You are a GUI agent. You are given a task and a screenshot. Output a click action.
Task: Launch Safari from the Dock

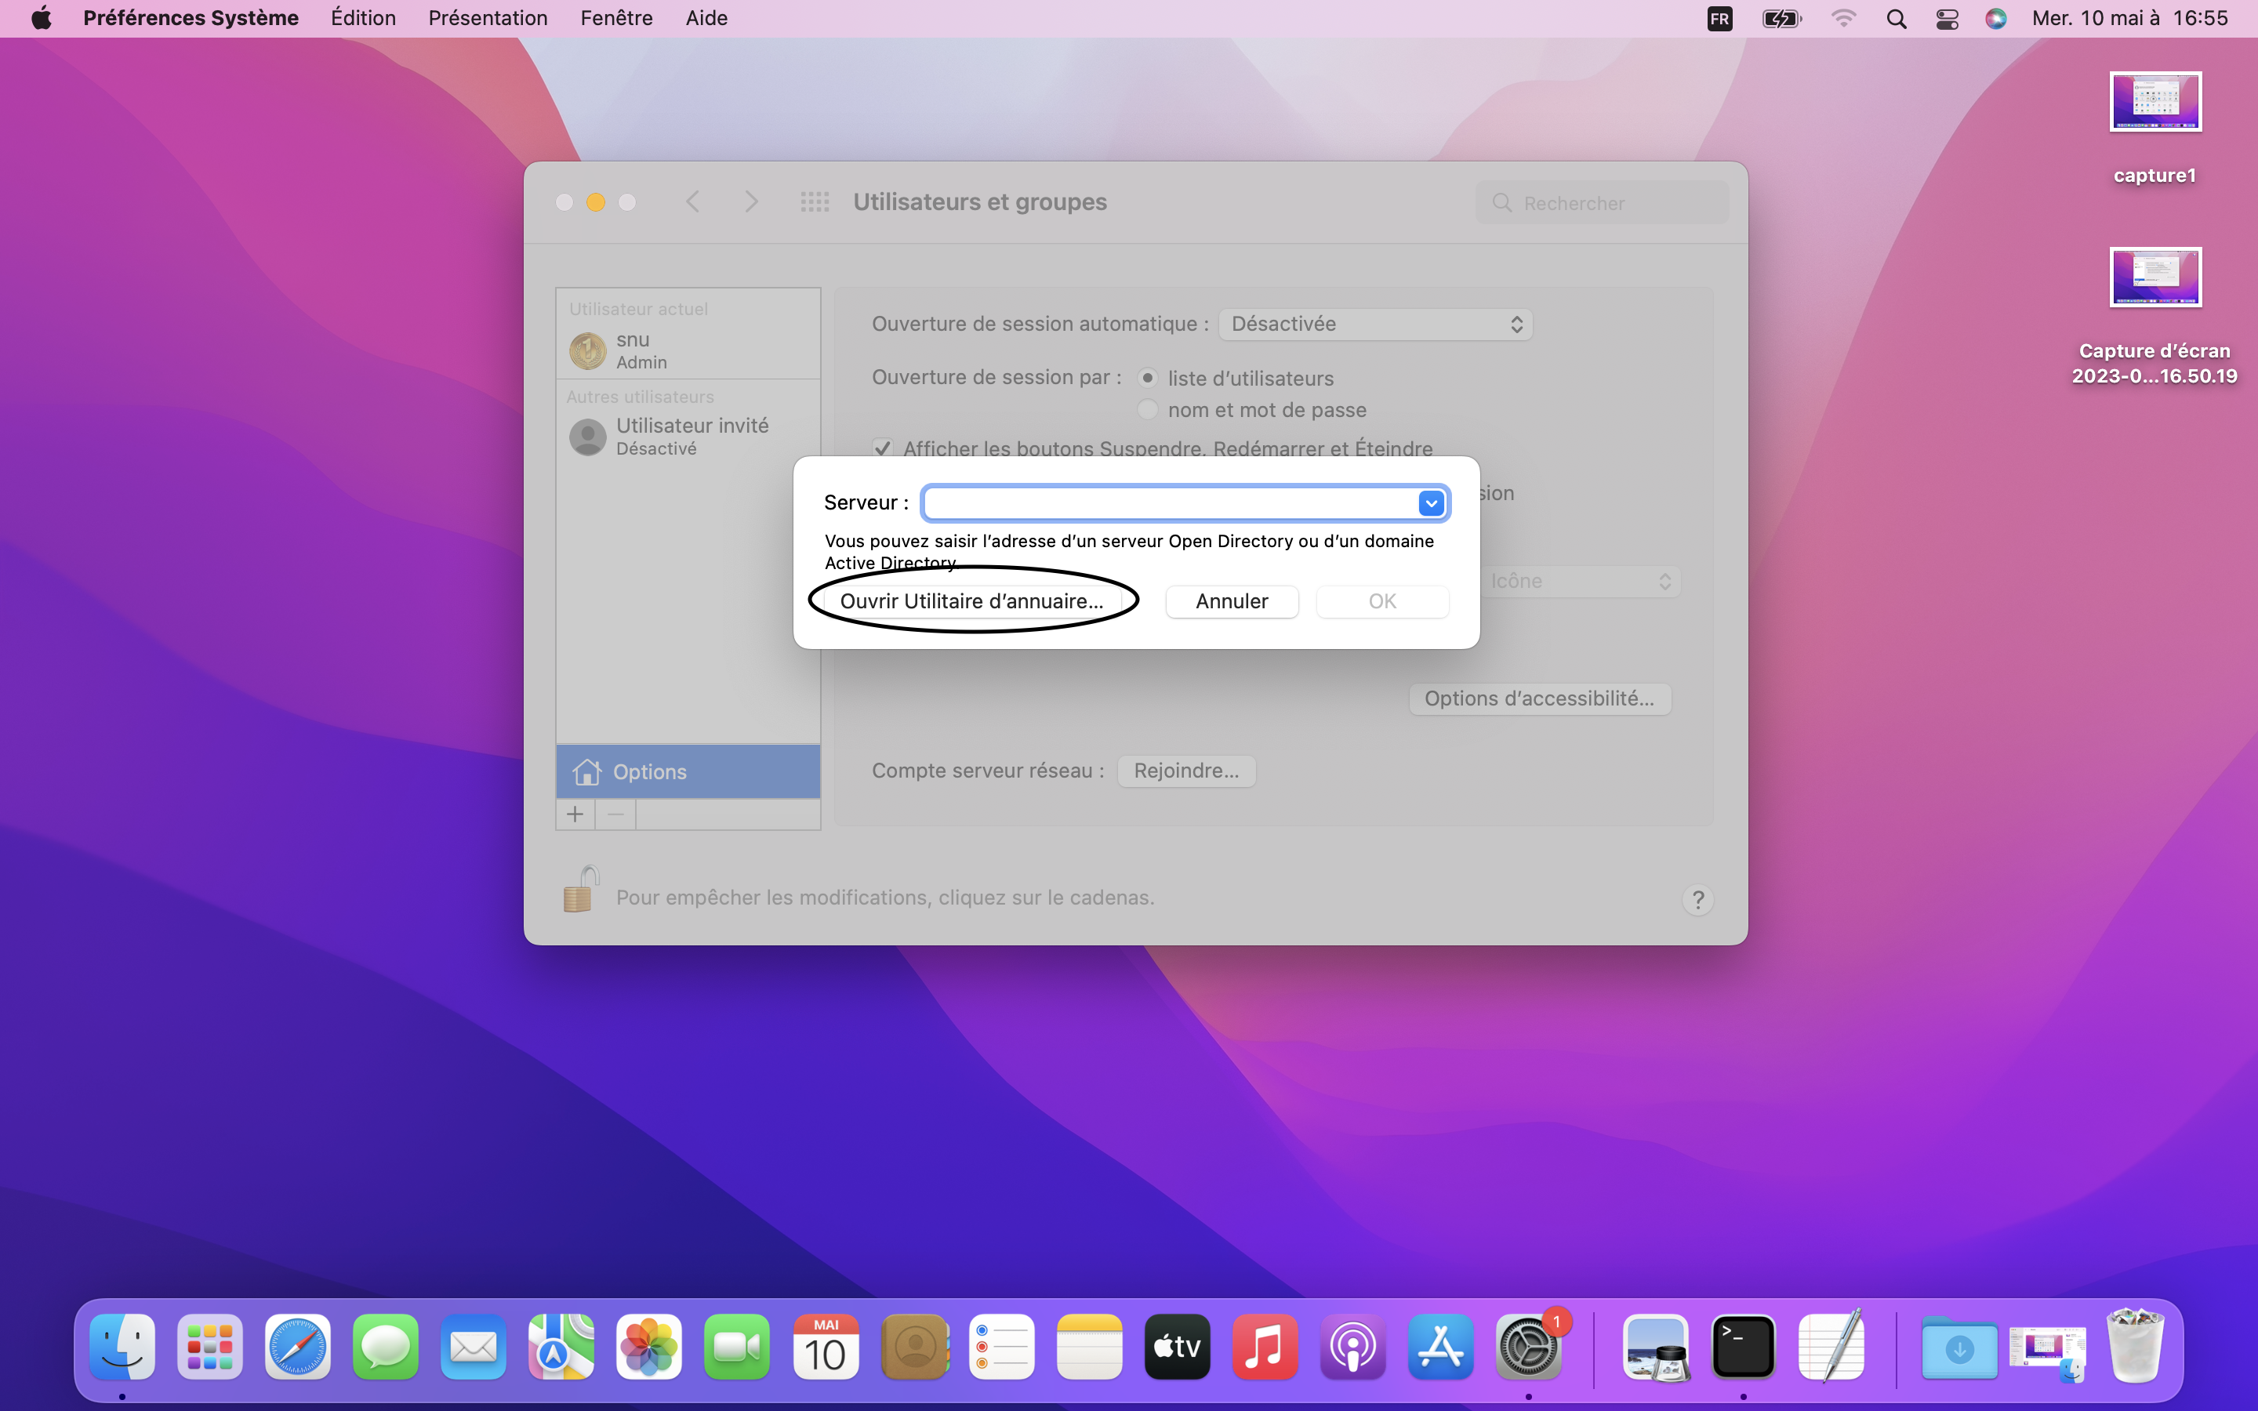pyautogui.click(x=298, y=1347)
